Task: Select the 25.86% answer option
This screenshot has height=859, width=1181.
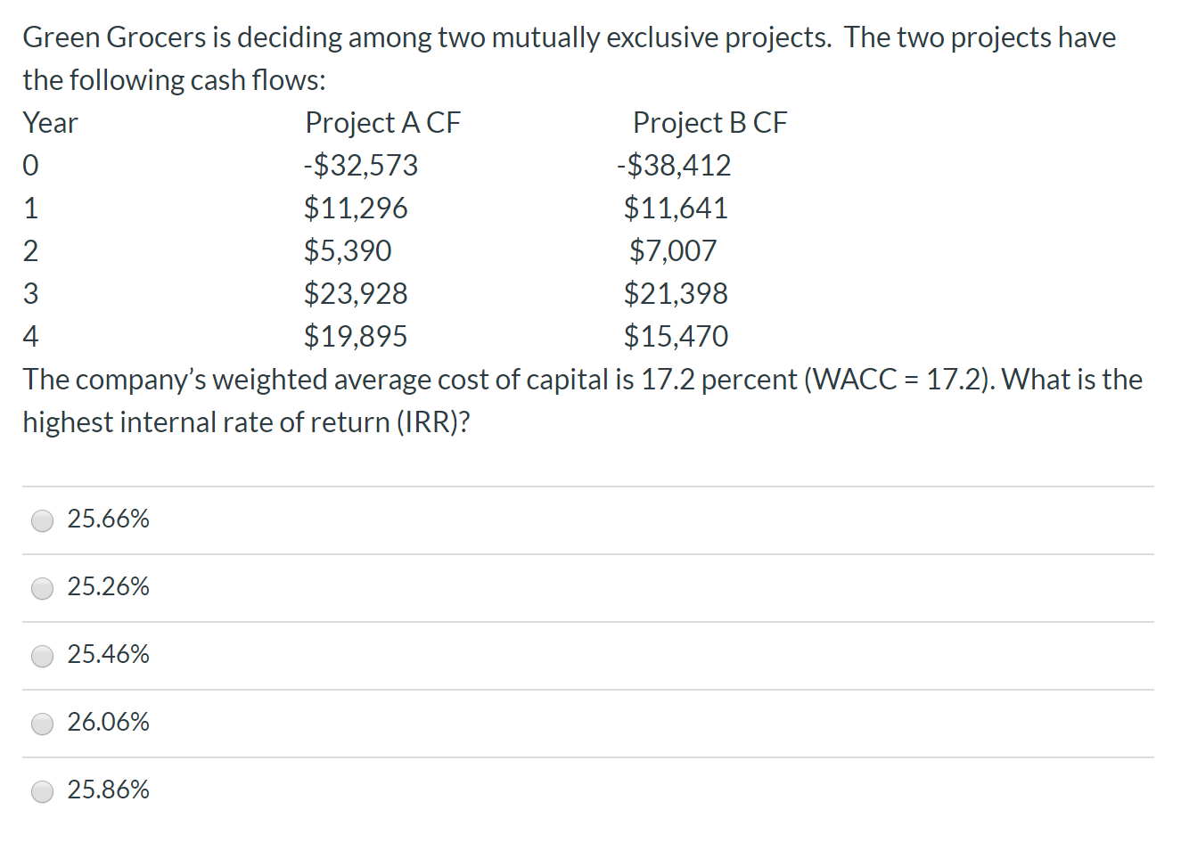Action: click(x=42, y=791)
